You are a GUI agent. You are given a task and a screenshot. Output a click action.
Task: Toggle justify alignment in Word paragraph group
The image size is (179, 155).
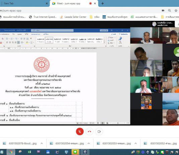point(15,42)
